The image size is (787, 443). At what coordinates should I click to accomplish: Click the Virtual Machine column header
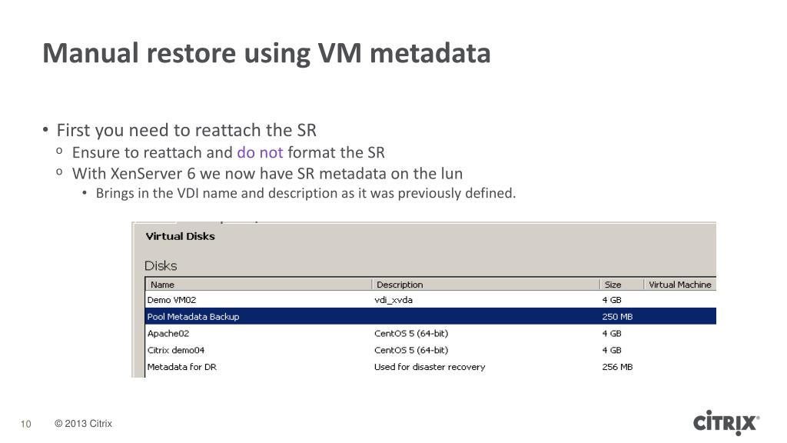(679, 285)
